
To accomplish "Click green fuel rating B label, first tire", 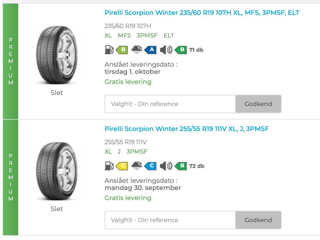I will (122, 50).
